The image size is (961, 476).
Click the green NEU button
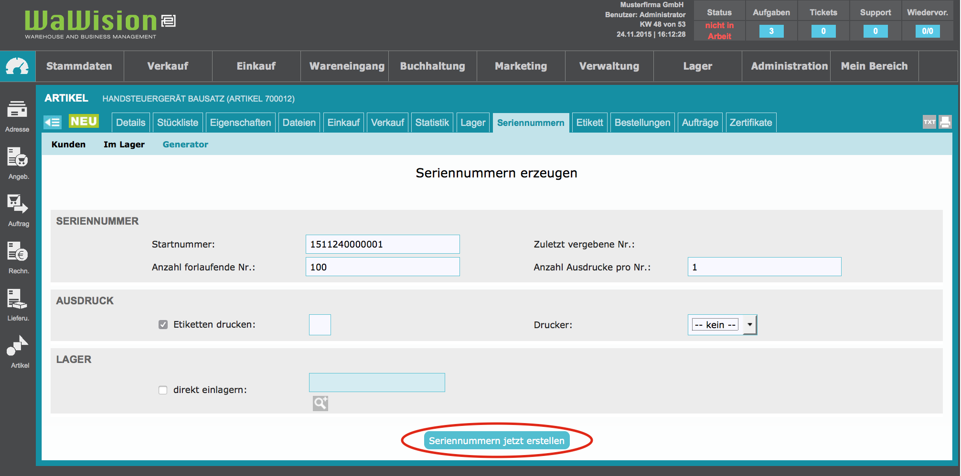(x=84, y=121)
